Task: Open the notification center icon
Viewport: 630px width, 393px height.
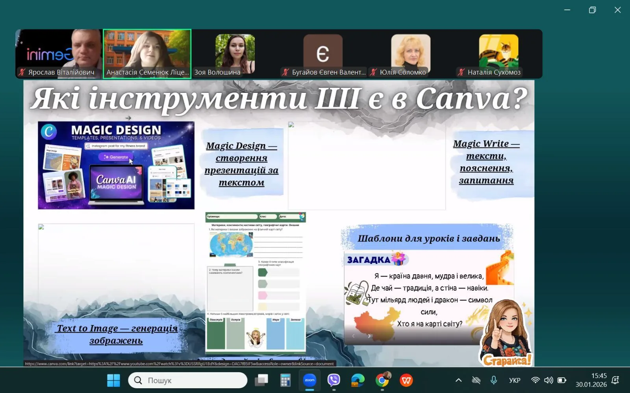Action: click(x=615, y=380)
